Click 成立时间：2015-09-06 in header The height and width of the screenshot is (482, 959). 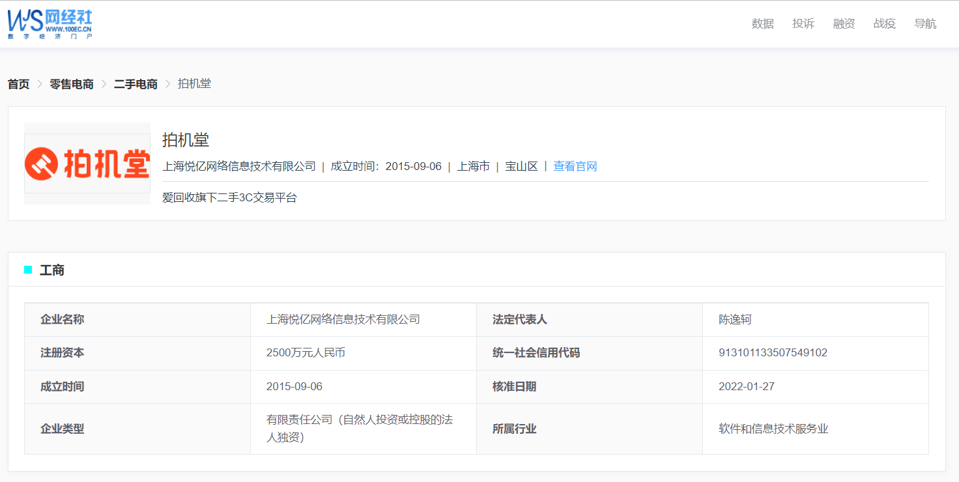[x=386, y=166]
